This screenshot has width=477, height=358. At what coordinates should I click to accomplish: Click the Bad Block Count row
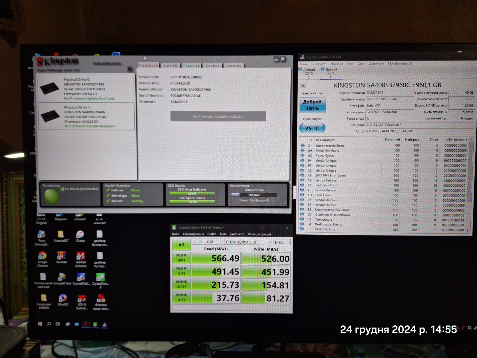tap(383, 185)
